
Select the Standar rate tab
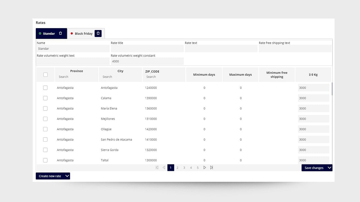click(x=49, y=33)
